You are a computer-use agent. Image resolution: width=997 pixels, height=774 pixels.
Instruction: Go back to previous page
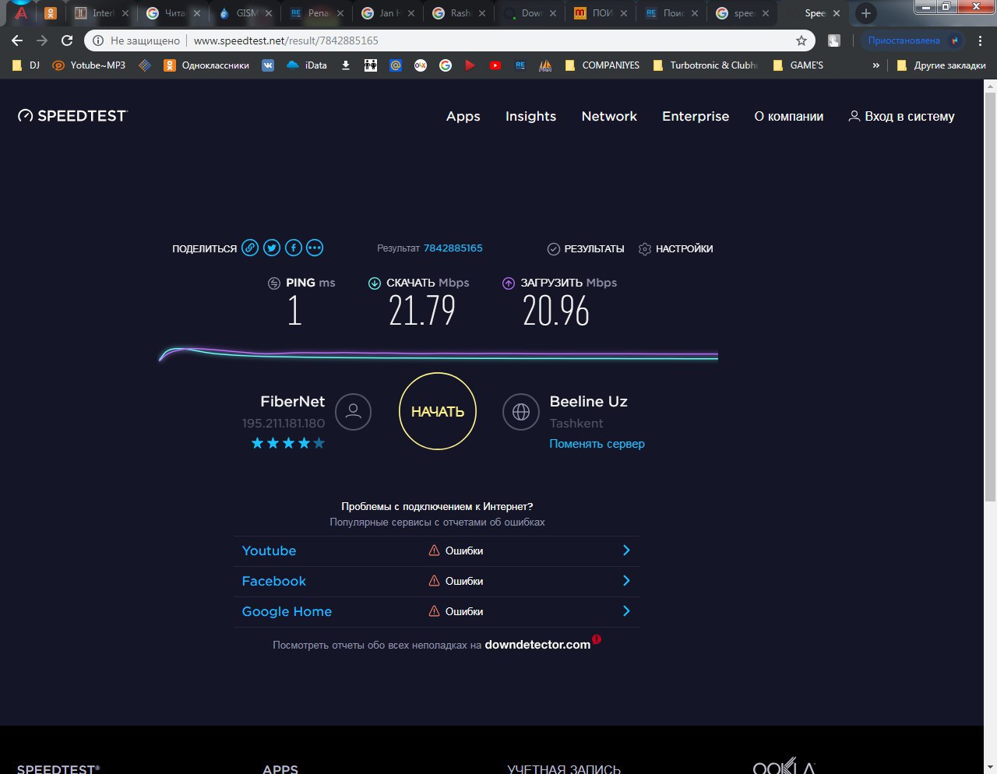(17, 40)
